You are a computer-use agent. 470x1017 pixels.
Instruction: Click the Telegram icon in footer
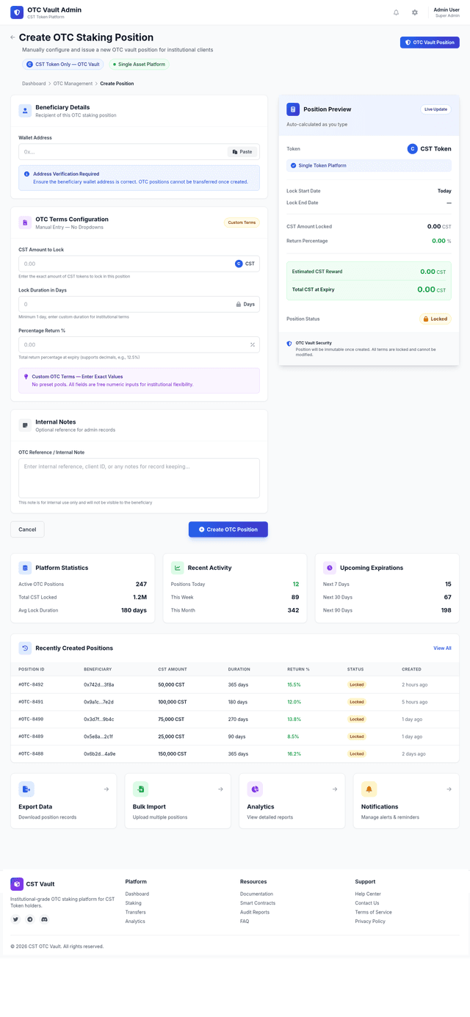pyautogui.click(x=30, y=919)
